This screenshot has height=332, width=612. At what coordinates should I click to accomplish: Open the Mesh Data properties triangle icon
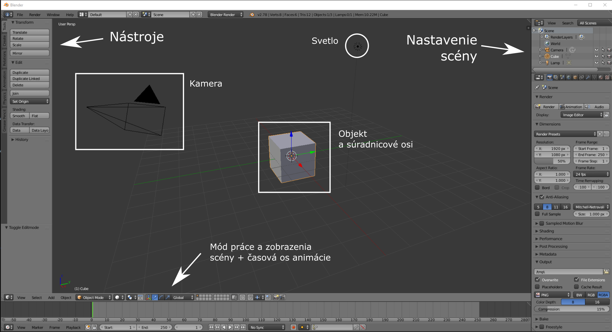click(594, 77)
